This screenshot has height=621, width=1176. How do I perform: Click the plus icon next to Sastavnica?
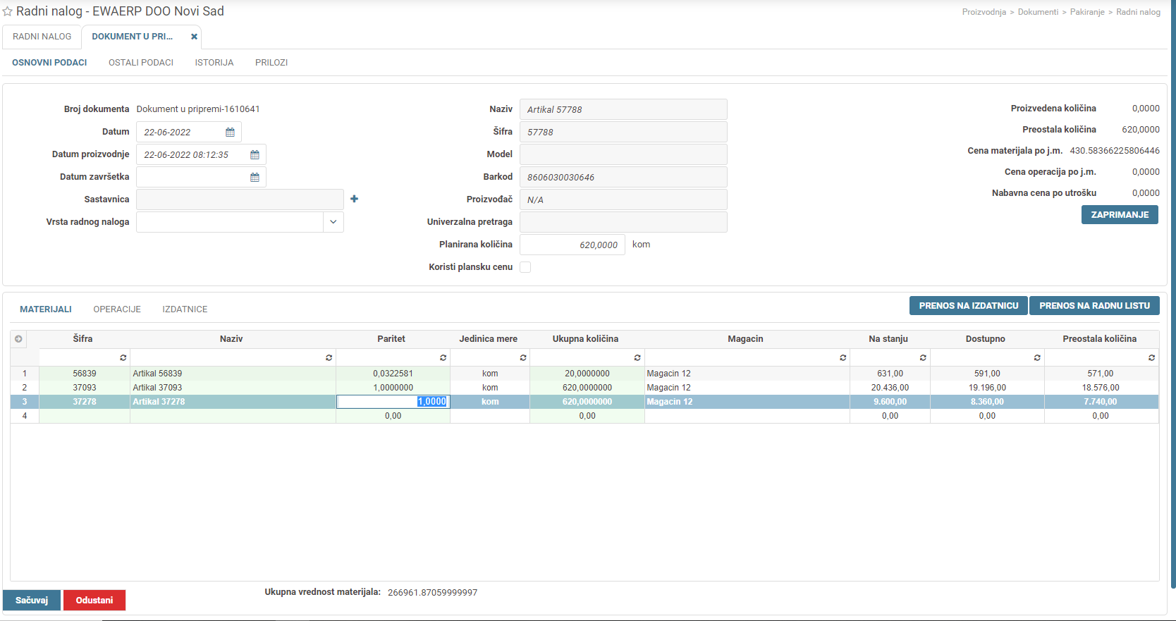coord(354,199)
